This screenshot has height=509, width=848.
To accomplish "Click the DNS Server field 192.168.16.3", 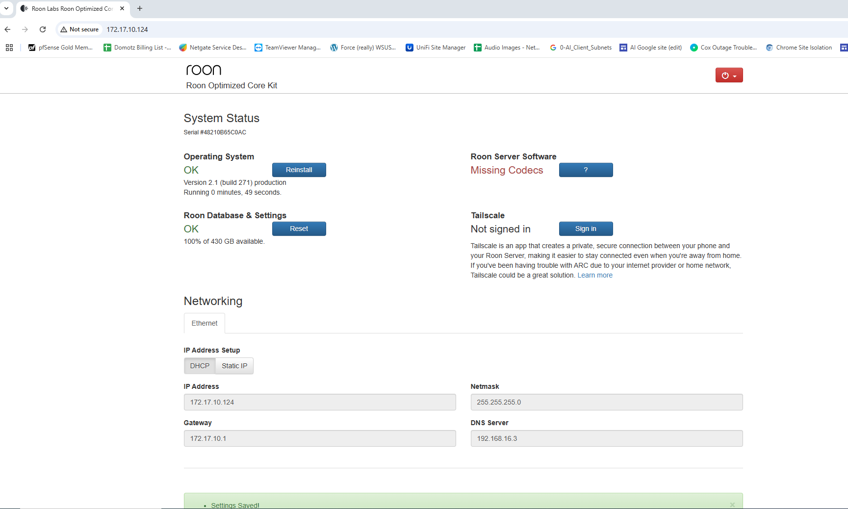I will click(x=607, y=438).
